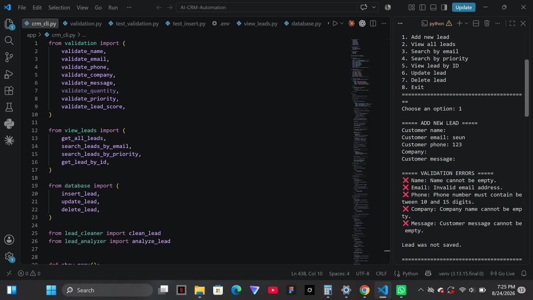This screenshot has width=533, height=300.
Task: Switch to the .env tab
Action: (221, 24)
